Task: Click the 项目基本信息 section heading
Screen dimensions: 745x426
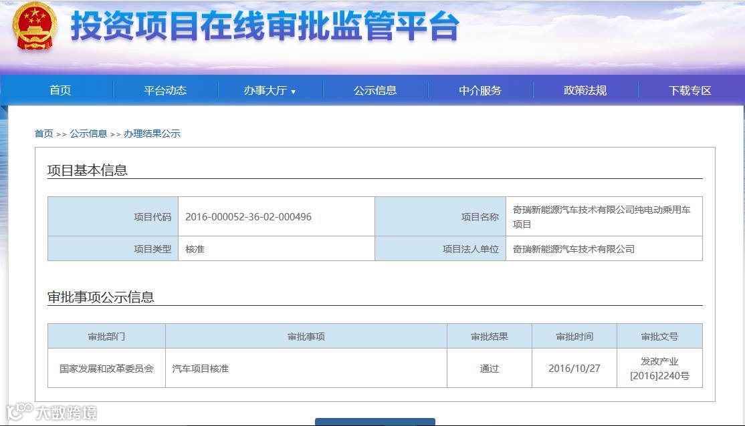Action: [x=88, y=170]
